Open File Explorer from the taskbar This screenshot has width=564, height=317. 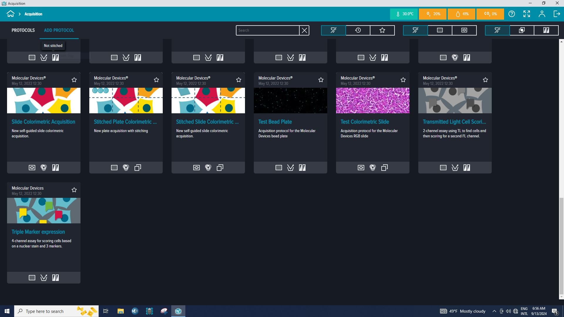point(120,311)
